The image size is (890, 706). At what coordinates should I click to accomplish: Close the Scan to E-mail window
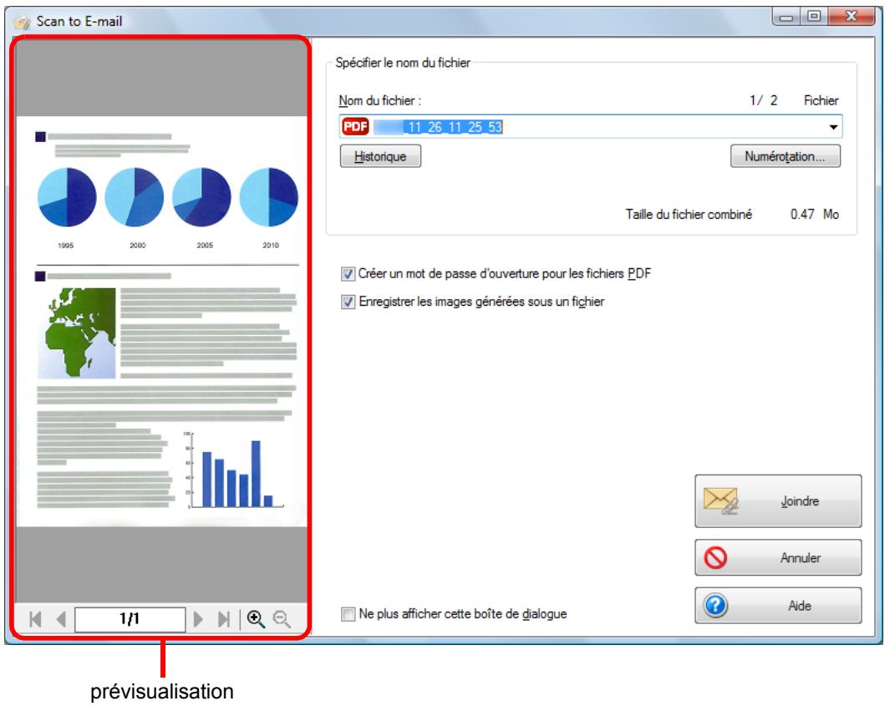852,17
